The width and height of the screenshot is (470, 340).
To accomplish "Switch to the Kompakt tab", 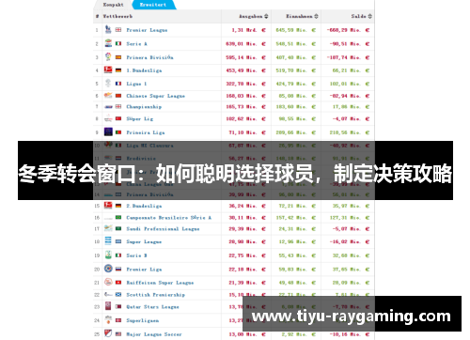I will [x=113, y=5].
